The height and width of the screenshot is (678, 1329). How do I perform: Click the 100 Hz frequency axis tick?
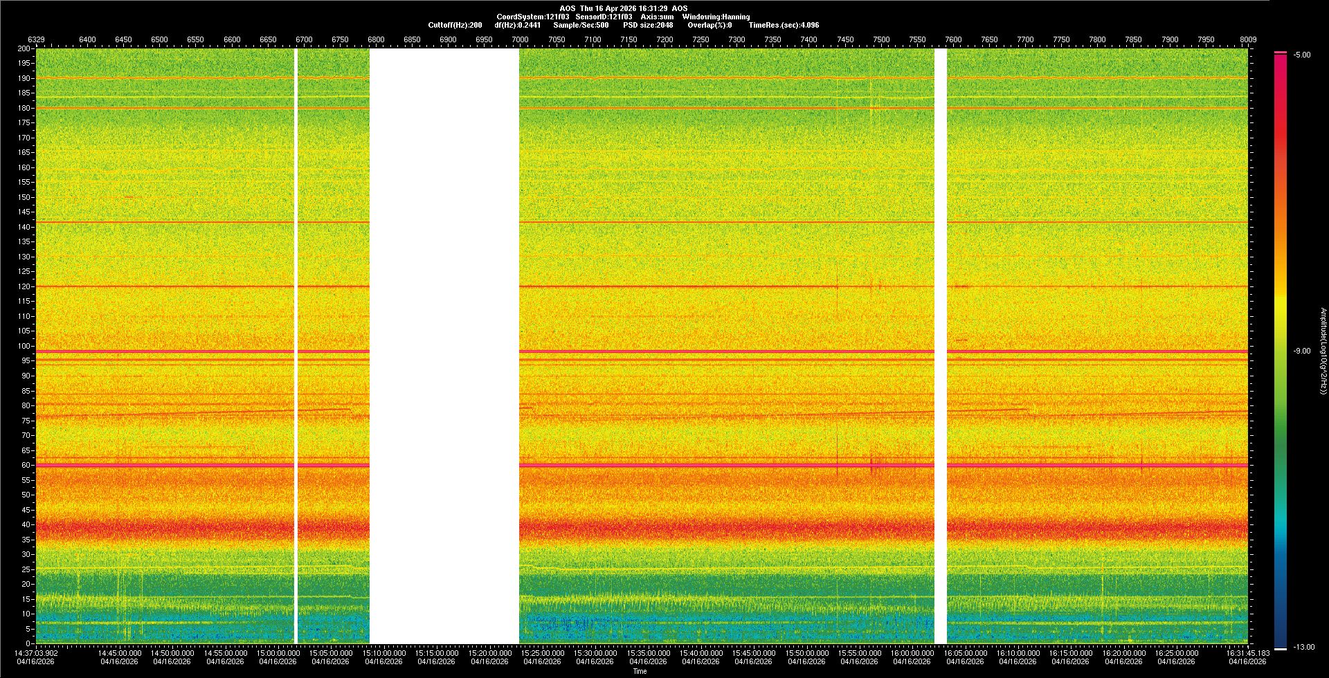pyautogui.click(x=24, y=346)
